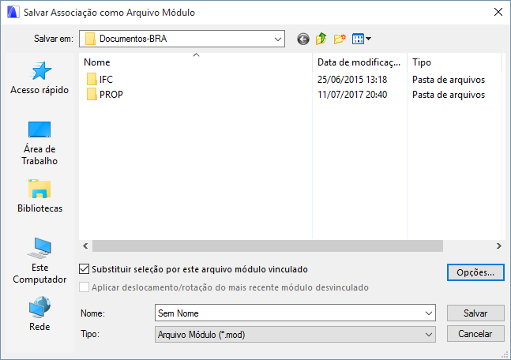Screen dimensions: 511x360
Task: Select the PROP date 11/07/2017 20:40
Action: [352, 95]
